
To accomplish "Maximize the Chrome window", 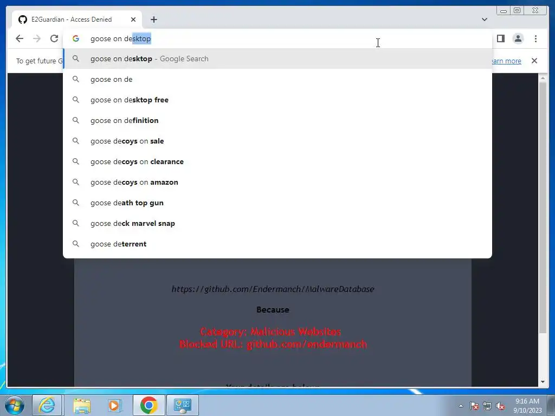I will click(517, 11).
